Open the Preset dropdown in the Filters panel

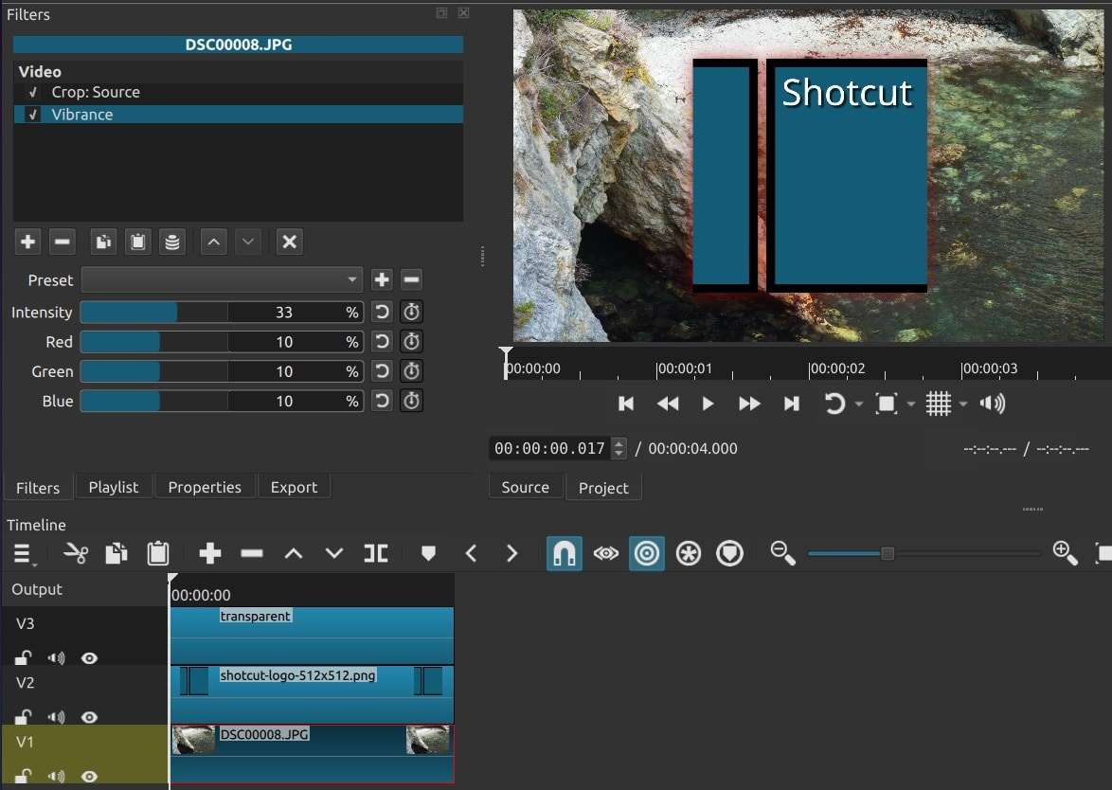tap(221, 279)
